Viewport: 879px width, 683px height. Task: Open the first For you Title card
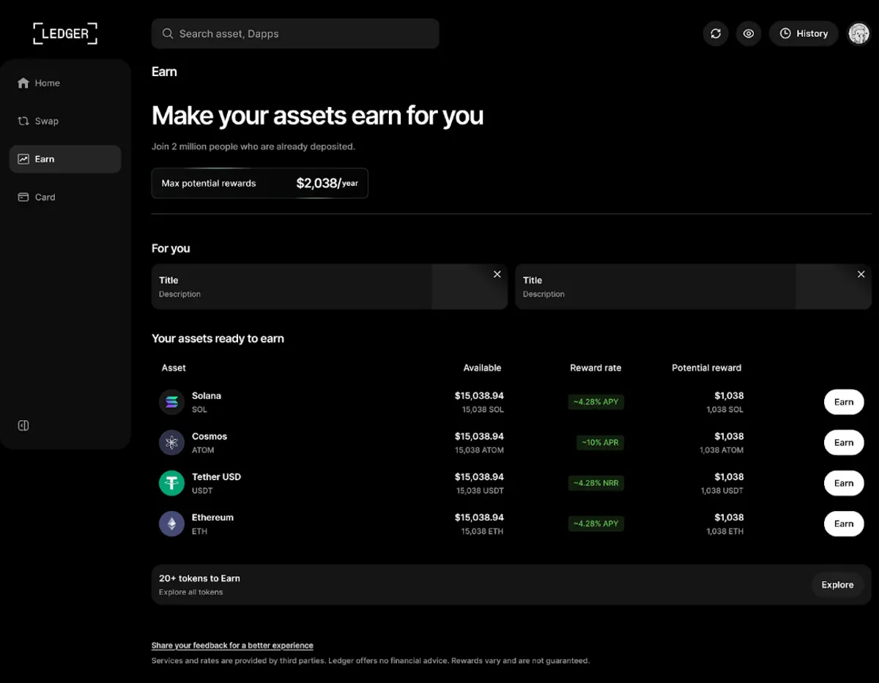point(329,287)
